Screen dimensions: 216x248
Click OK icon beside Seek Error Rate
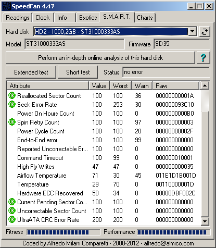pos(12,104)
